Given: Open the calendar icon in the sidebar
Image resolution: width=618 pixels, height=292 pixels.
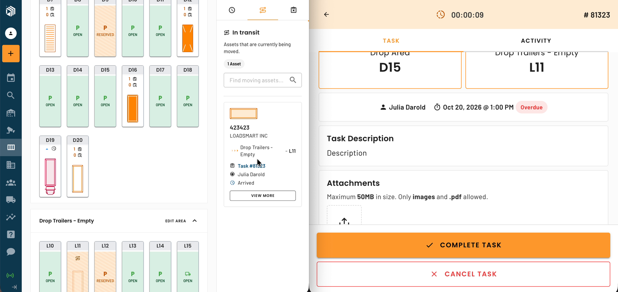Looking at the screenshot, I should tap(11, 78).
